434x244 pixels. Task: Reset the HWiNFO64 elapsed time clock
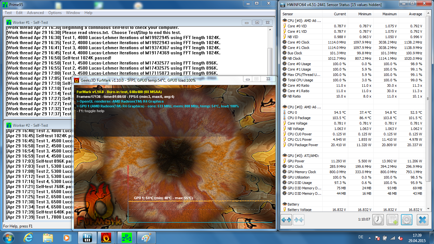coord(378,220)
